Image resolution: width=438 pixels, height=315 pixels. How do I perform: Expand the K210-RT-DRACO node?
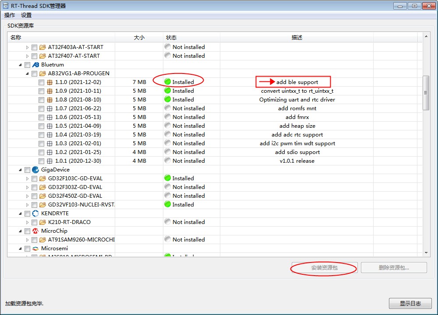pos(27,222)
